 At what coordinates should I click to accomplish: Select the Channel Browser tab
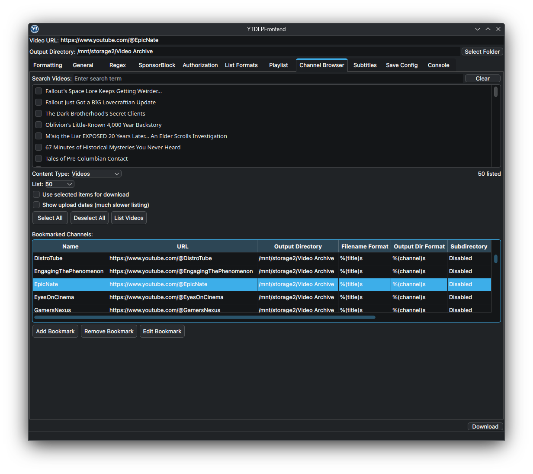click(x=322, y=65)
